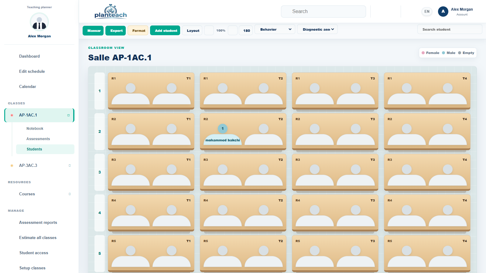This screenshot has height=273, width=486.
Task: Open Estimate all classes
Action: click(x=38, y=238)
